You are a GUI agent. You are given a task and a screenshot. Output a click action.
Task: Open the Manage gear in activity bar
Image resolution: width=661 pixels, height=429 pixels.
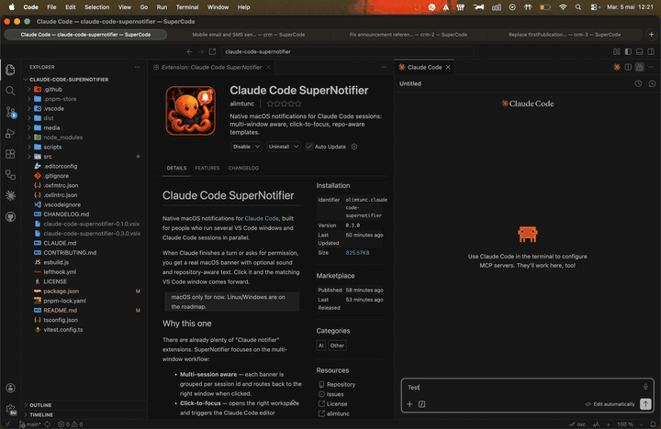10,409
